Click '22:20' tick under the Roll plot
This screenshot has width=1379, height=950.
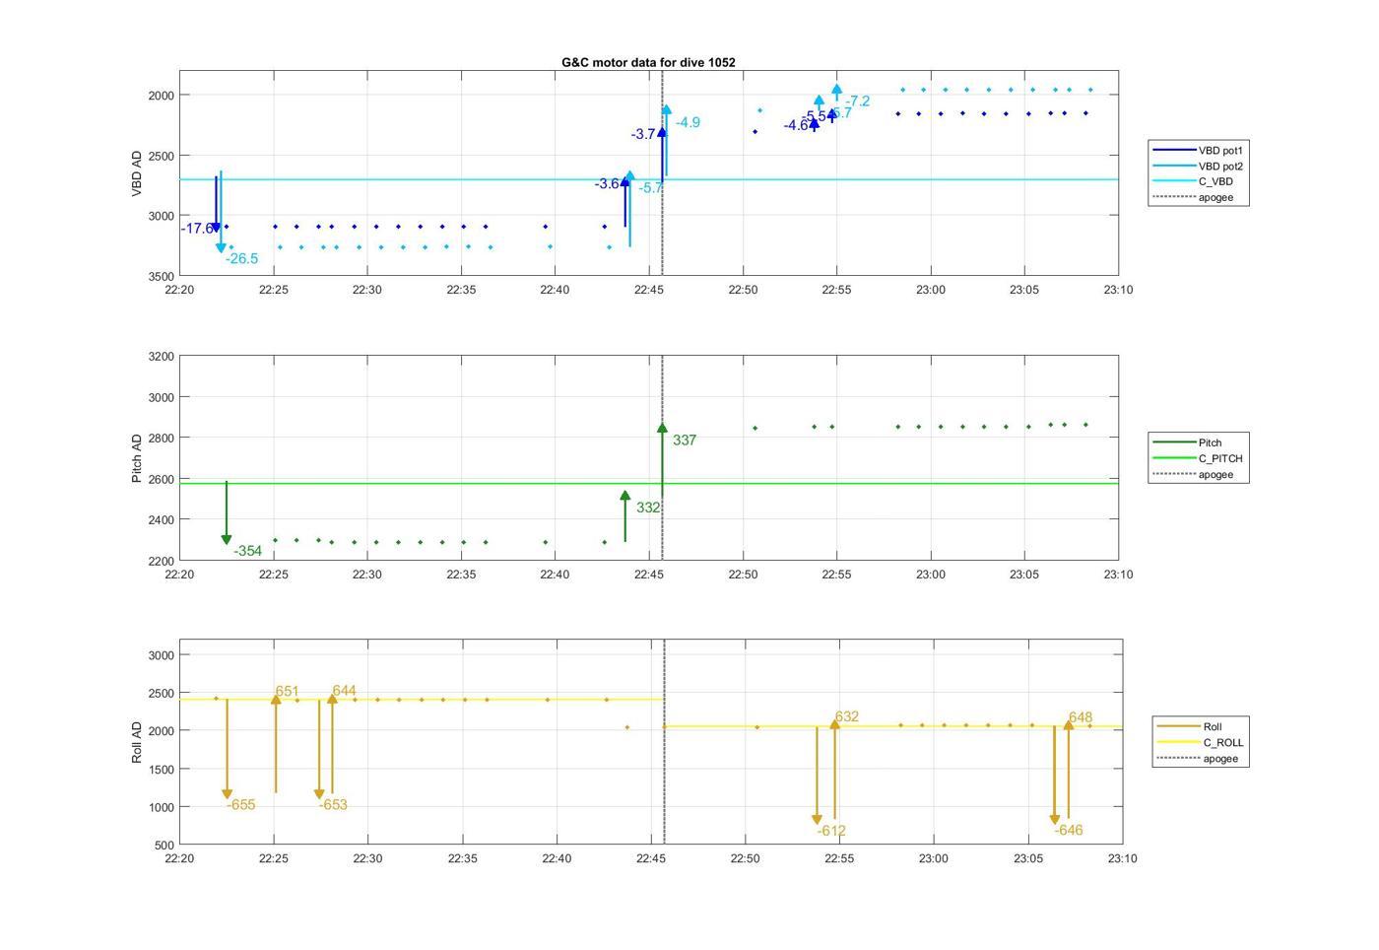[x=179, y=859]
